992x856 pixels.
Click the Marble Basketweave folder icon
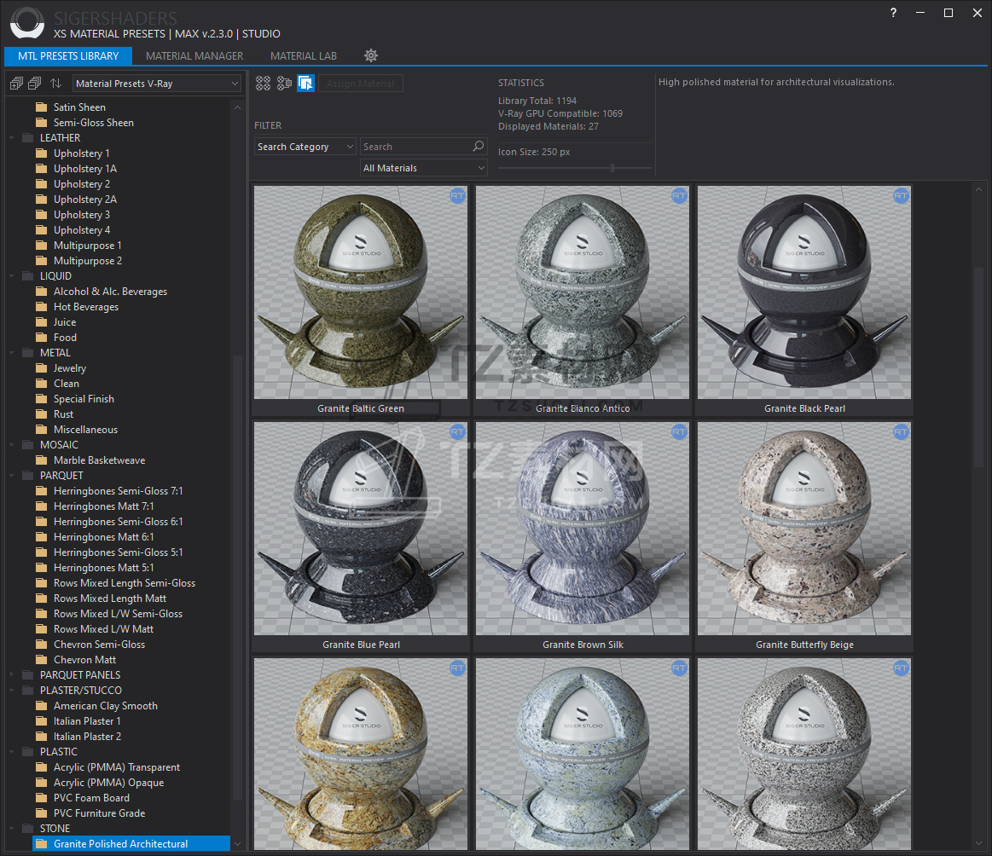pyautogui.click(x=42, y=460)
